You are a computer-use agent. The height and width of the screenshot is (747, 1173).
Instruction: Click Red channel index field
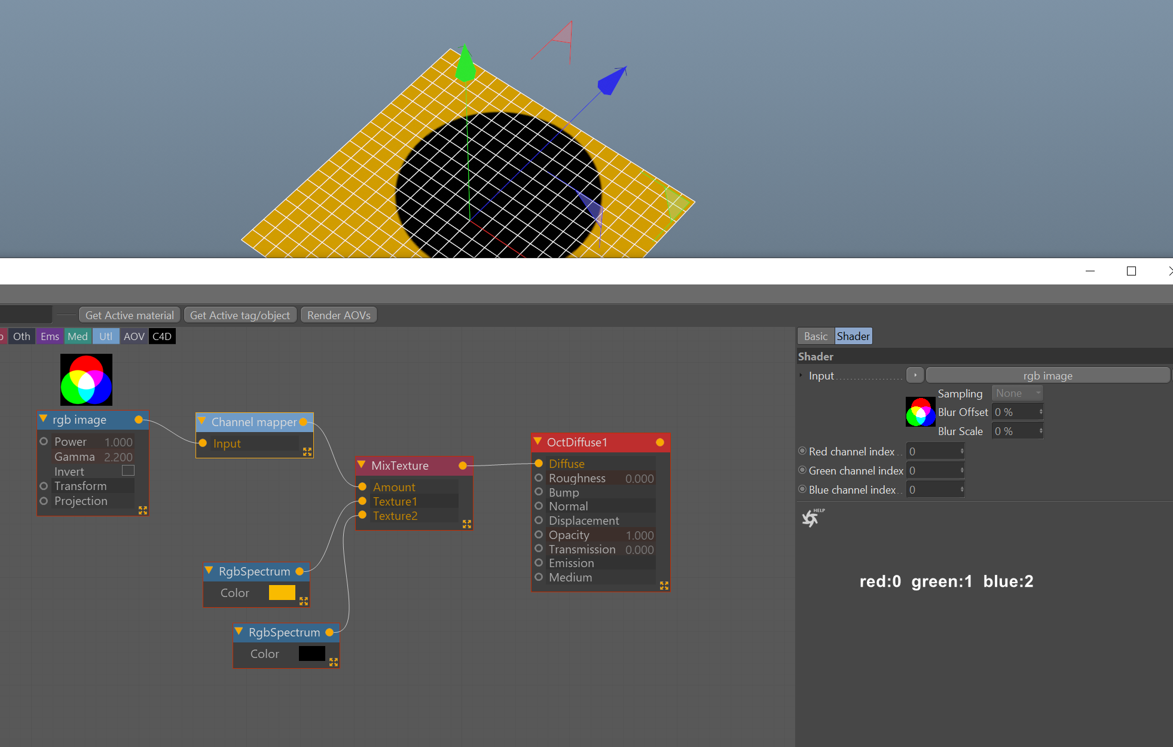point(936,451)
